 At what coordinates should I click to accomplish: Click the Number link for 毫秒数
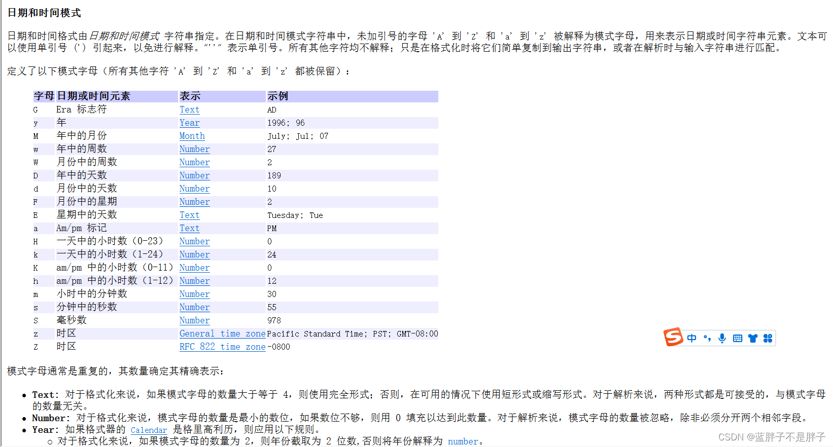pyautogui.click(x=194, y=320)
